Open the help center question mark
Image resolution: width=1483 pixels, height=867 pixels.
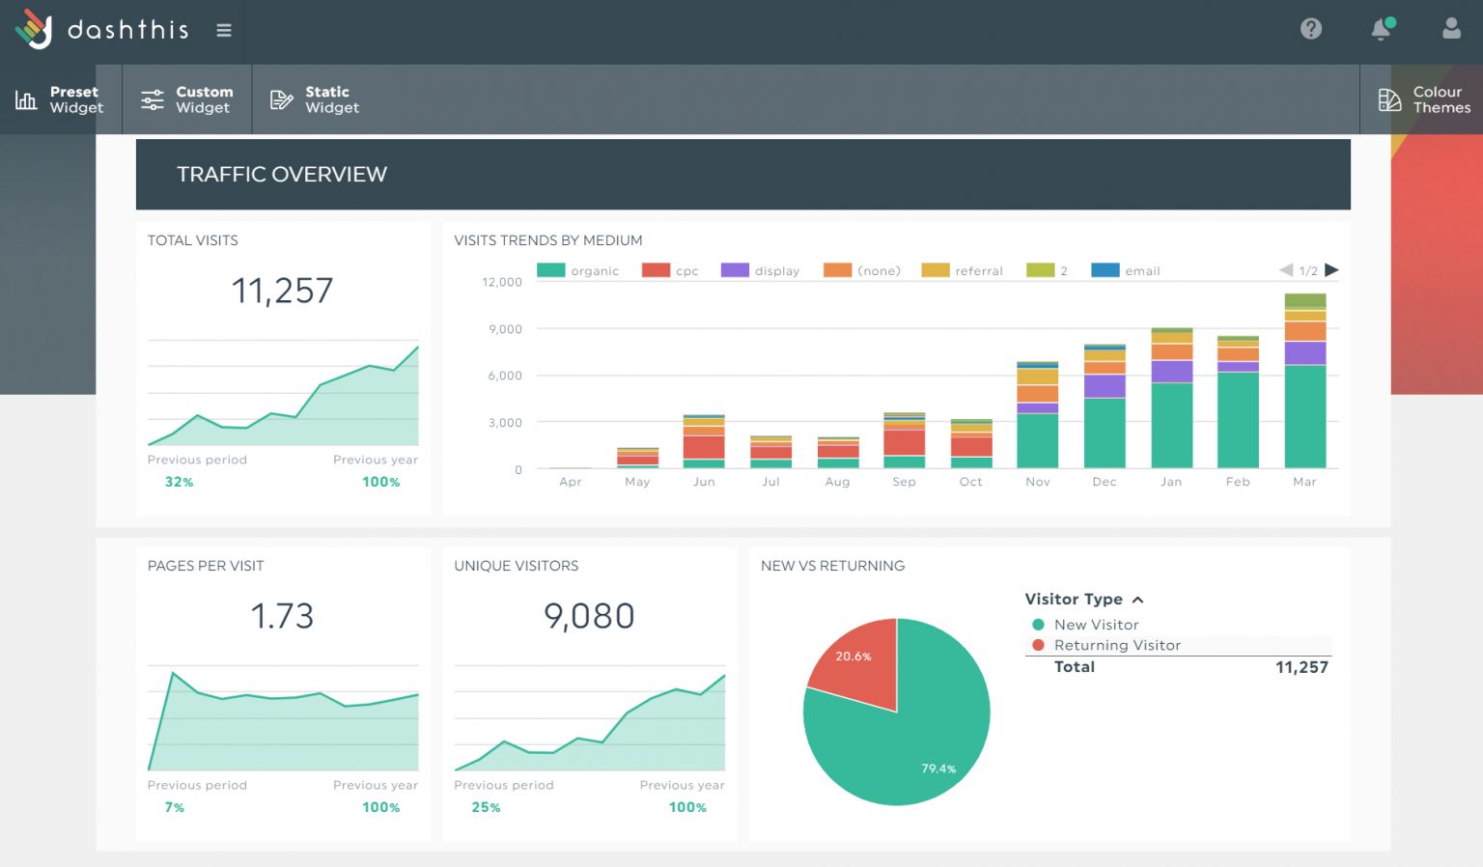pos(1310,29)
